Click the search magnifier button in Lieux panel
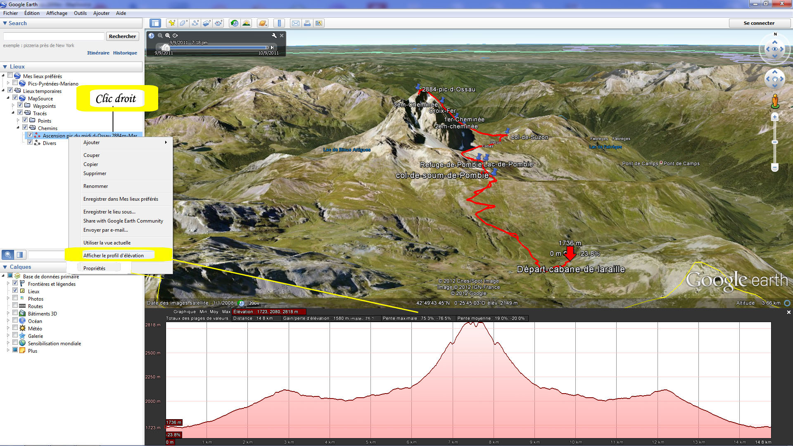The width and height of the screenshot is (793, 446). 8,255
